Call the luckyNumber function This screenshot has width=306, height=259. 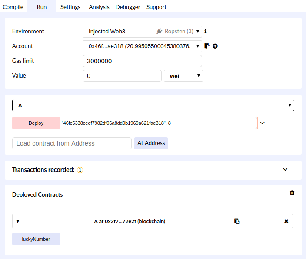click(x=36, y=239)
